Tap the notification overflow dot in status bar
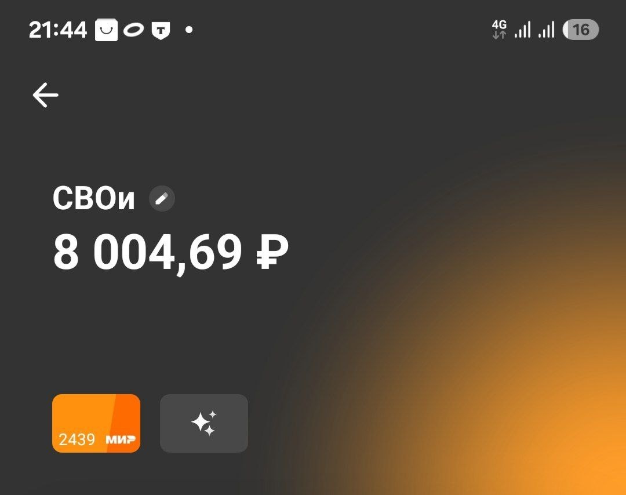This screenshot has width=626, height=495. [189, 30]
